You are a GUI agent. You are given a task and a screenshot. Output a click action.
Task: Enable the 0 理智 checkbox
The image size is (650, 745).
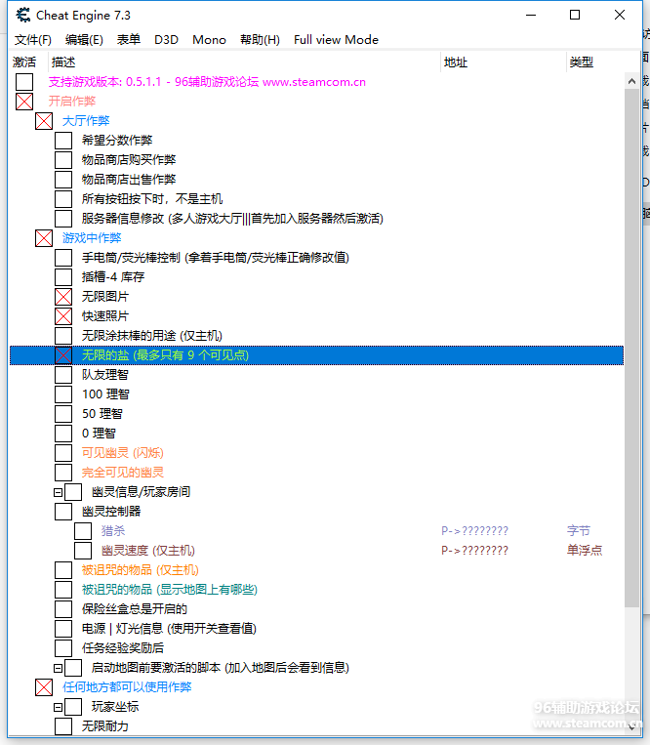point(63,434)
